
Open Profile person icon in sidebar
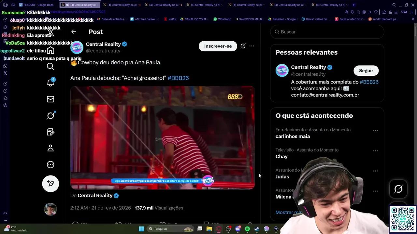coord(50,148)
